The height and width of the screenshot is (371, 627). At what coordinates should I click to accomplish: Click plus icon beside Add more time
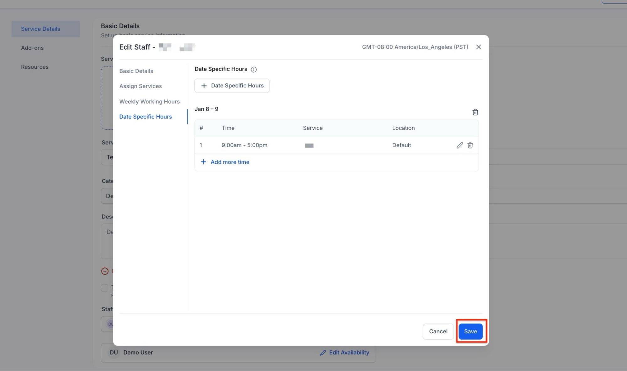(203, 162)
